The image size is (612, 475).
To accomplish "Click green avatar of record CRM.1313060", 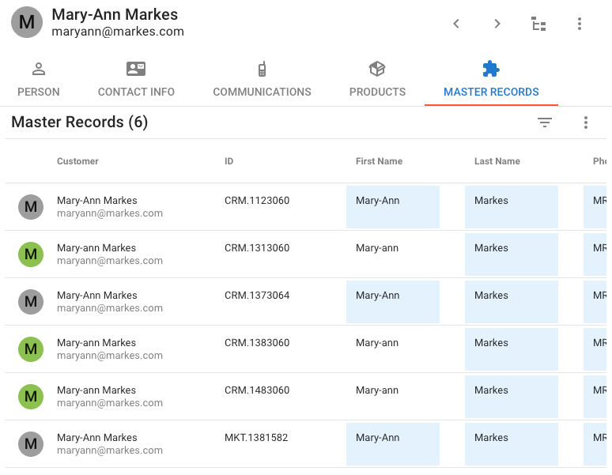I will coord(31,254).
